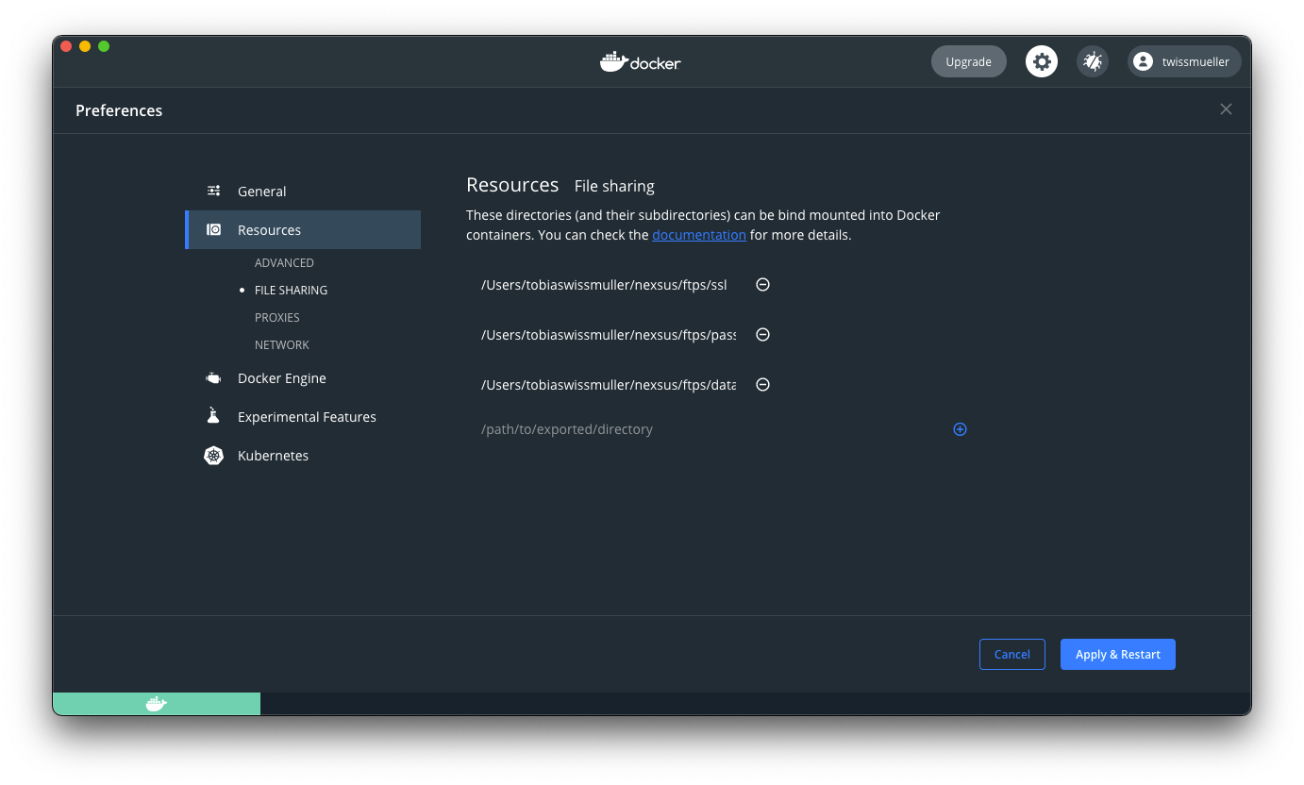Open the twissmueller account menu

click(1183, 60)
